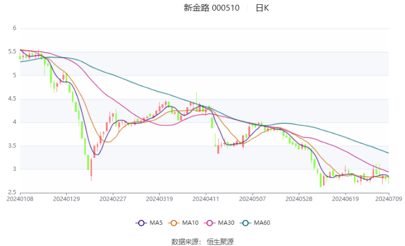Click the 20240411 date axis label
405x246 pixels.
(x=206, y=199)
